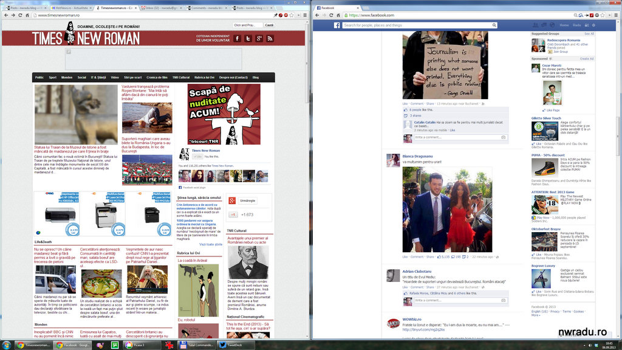Open Bianca Dragusanu's couple photo

(447, 210)
